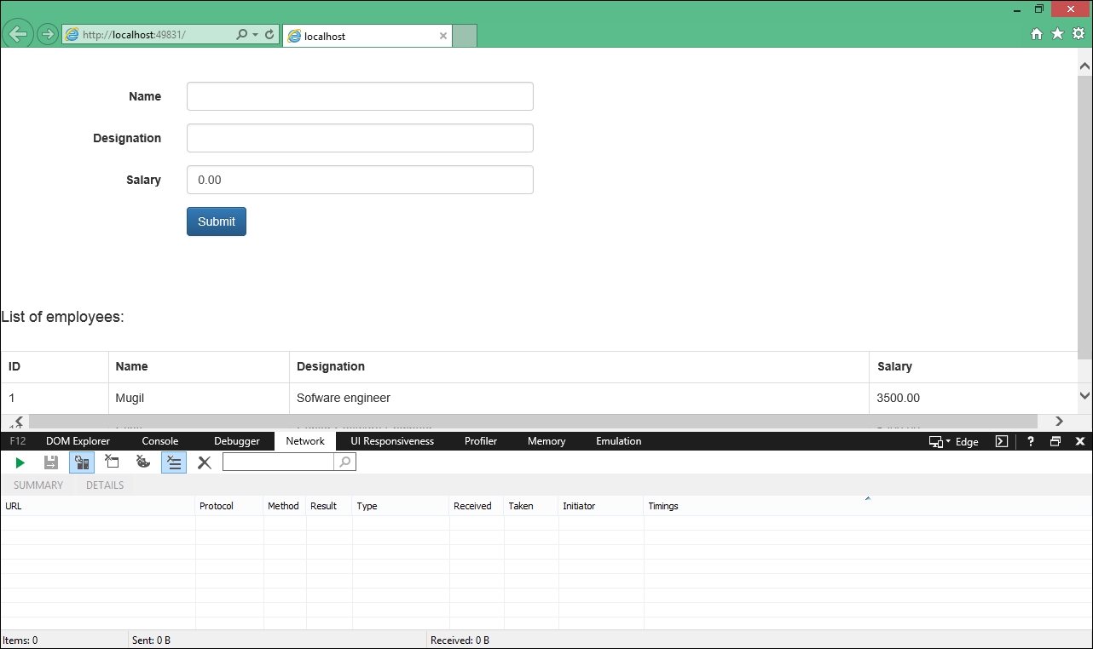1093x649 pixels.
Task: Open the address bar autocomplete dropdown arrow
Action: 255,35
